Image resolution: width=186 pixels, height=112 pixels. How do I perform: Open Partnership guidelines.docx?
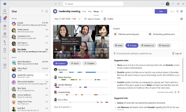tap(165, 34)
